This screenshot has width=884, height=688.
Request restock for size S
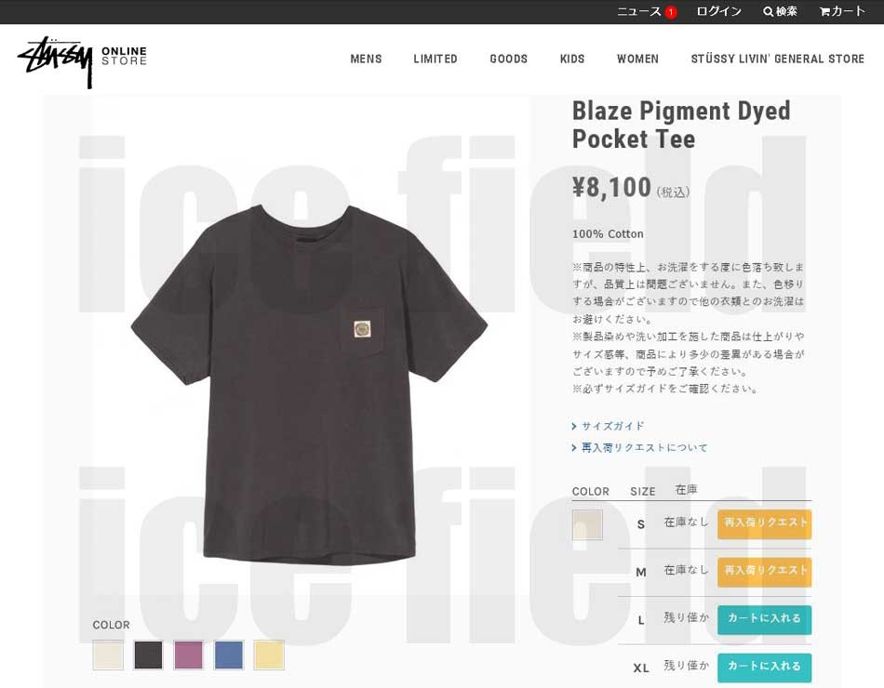tap(765, 524)
